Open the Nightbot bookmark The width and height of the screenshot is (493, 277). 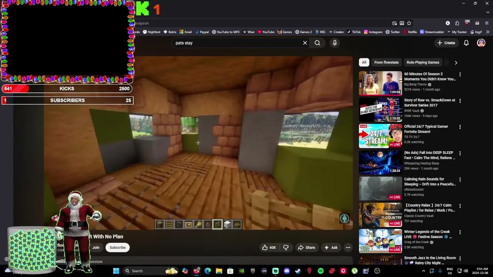(151, 32)
